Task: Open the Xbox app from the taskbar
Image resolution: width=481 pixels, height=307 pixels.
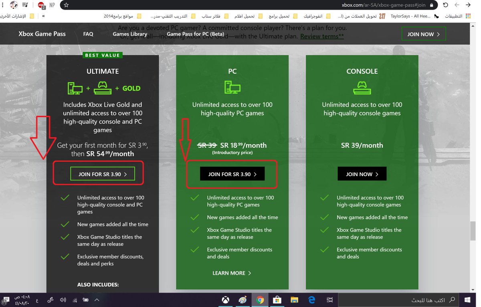Action: pos(226,300)
